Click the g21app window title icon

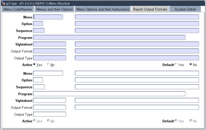[4, 3]
